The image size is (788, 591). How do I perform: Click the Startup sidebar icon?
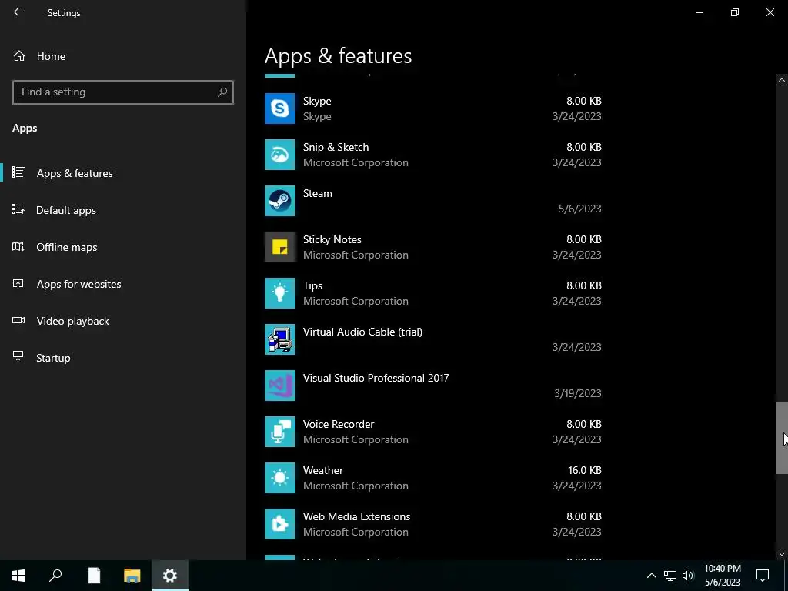point(18,357)
